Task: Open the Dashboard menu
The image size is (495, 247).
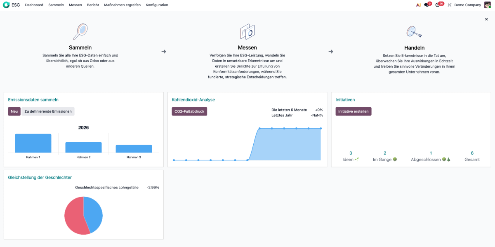Action: 34,5
